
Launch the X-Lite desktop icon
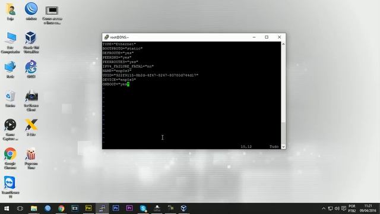tap(31, 127)
